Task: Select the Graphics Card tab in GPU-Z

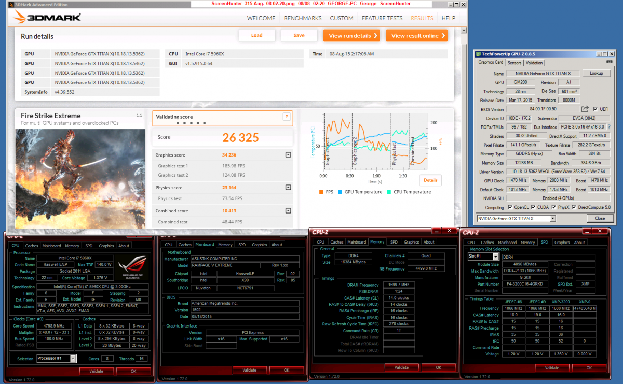Action: (x=491, y=62)
